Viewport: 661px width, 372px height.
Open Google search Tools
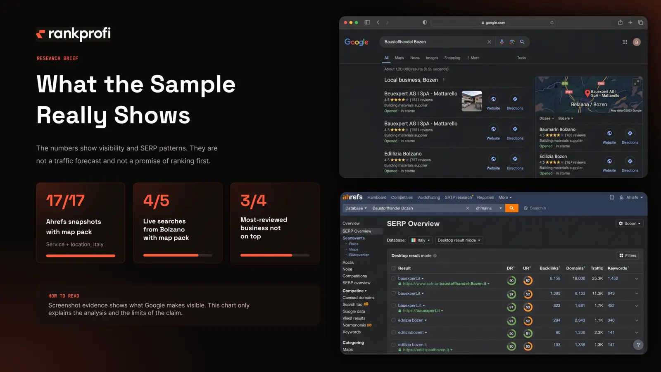click(x=521, y=58)
